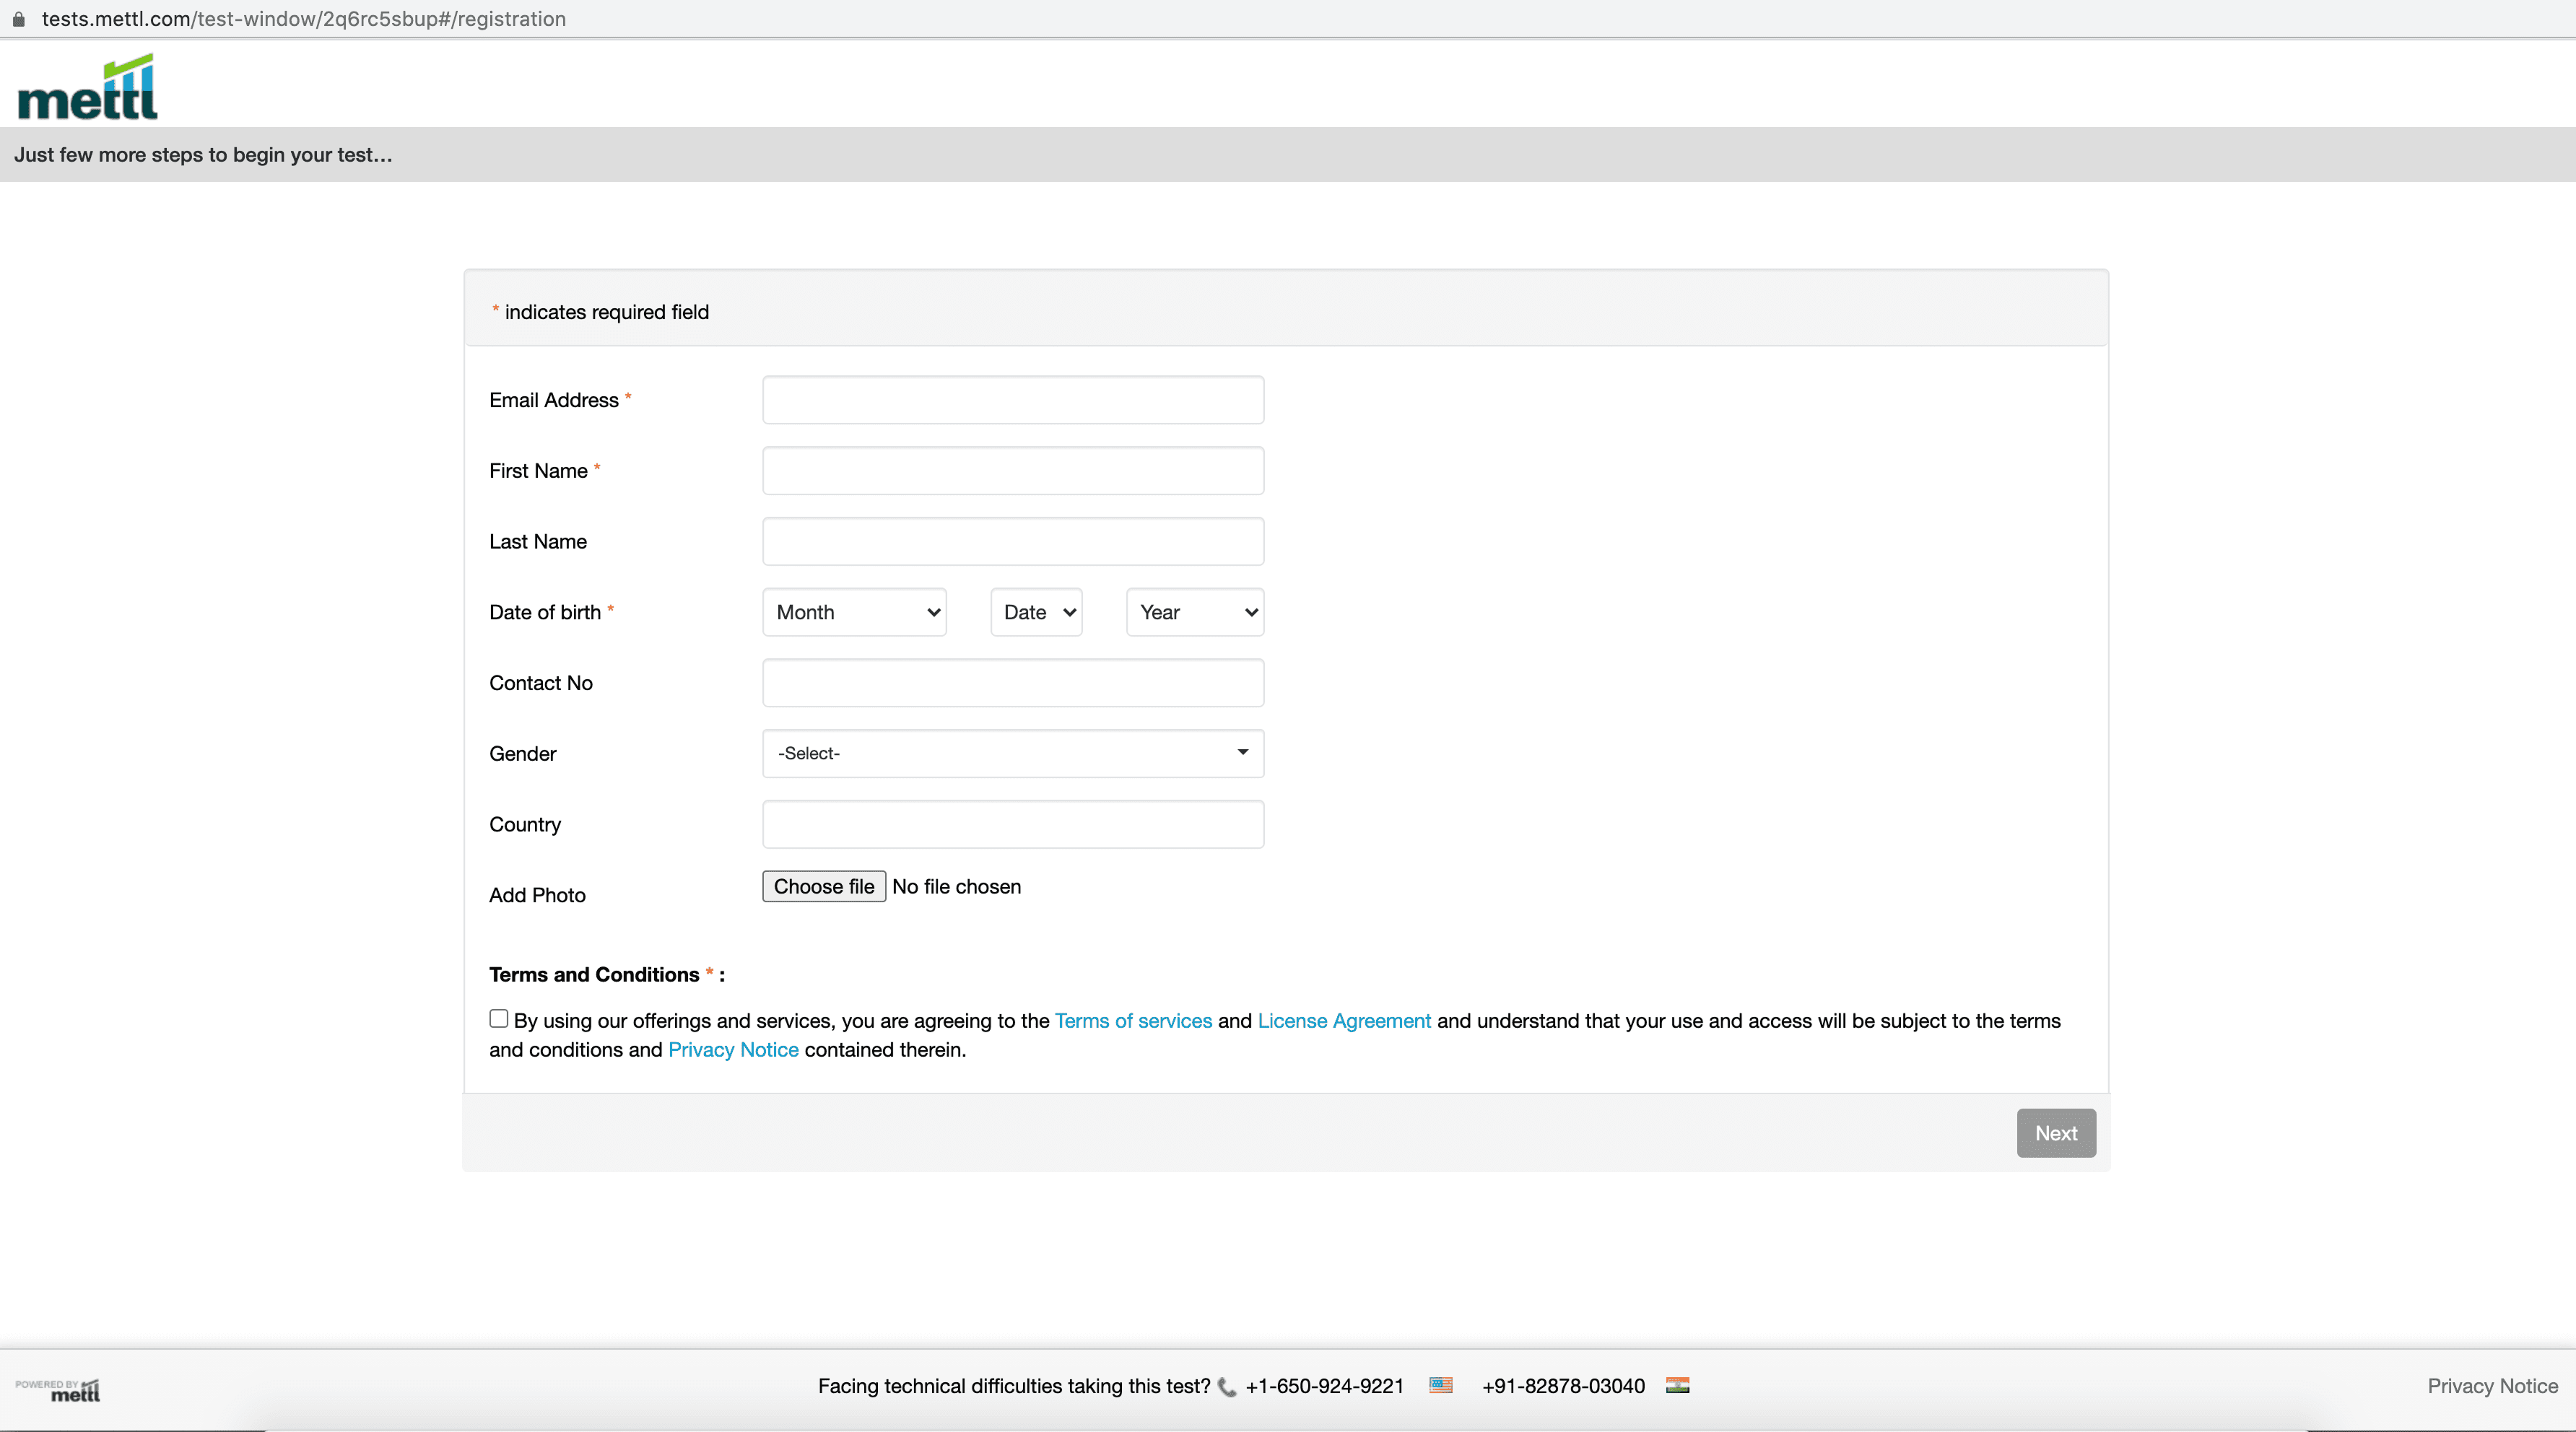Screen dimensions: 2576x1432
Task: Click Privacy Notice in the footer
Action: point(2491,1385)
